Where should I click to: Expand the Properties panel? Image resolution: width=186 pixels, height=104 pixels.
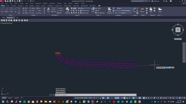coord(119,15)
